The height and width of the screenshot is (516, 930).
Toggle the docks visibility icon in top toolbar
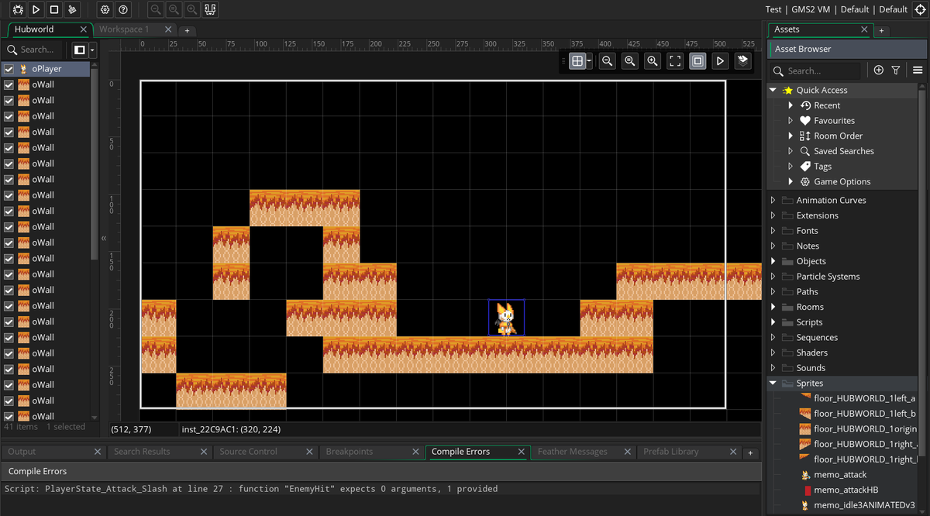click(210, 9)
